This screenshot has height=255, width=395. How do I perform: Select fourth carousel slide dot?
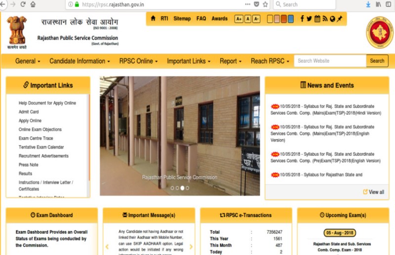pyautogui.click(x=188, y=188)
